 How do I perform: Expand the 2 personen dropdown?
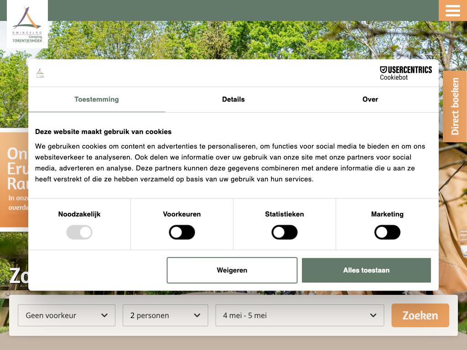point(165,315)
